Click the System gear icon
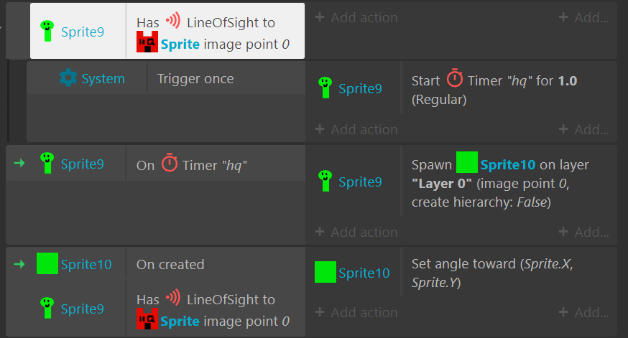Viewport: 628px width, 338px height. 68,78
